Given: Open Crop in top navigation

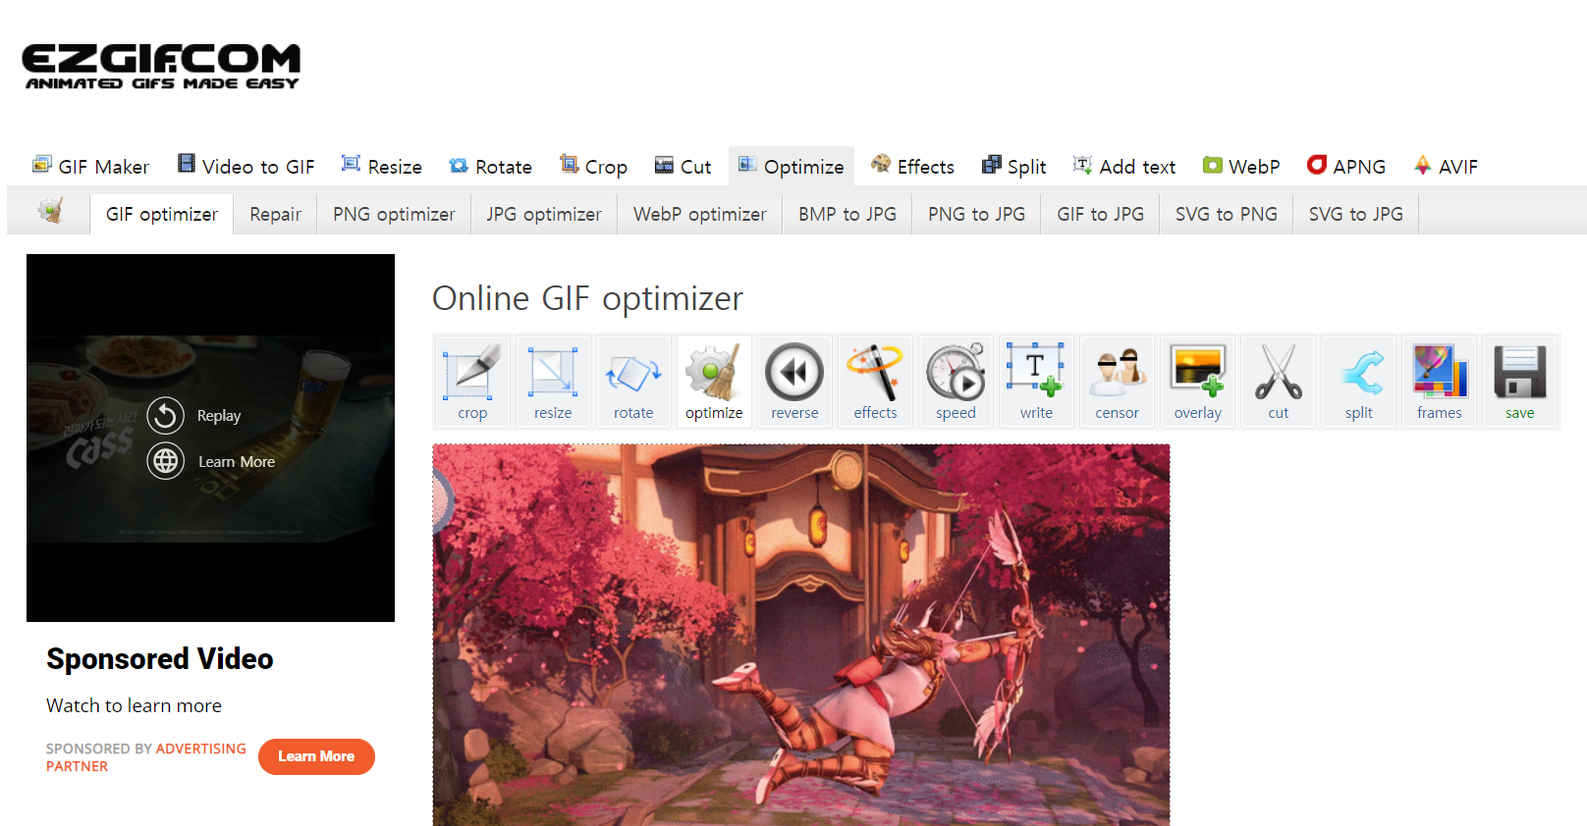Looking at the screenshot, I should tap(593, 166).
